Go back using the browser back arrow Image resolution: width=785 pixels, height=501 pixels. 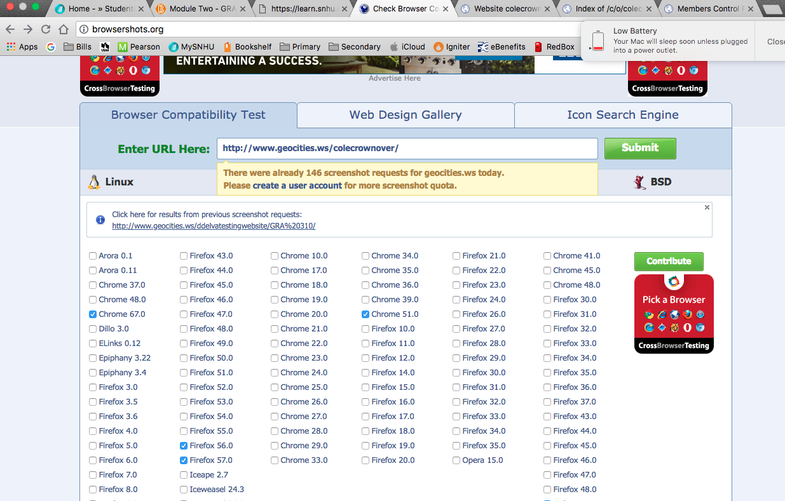10,29
